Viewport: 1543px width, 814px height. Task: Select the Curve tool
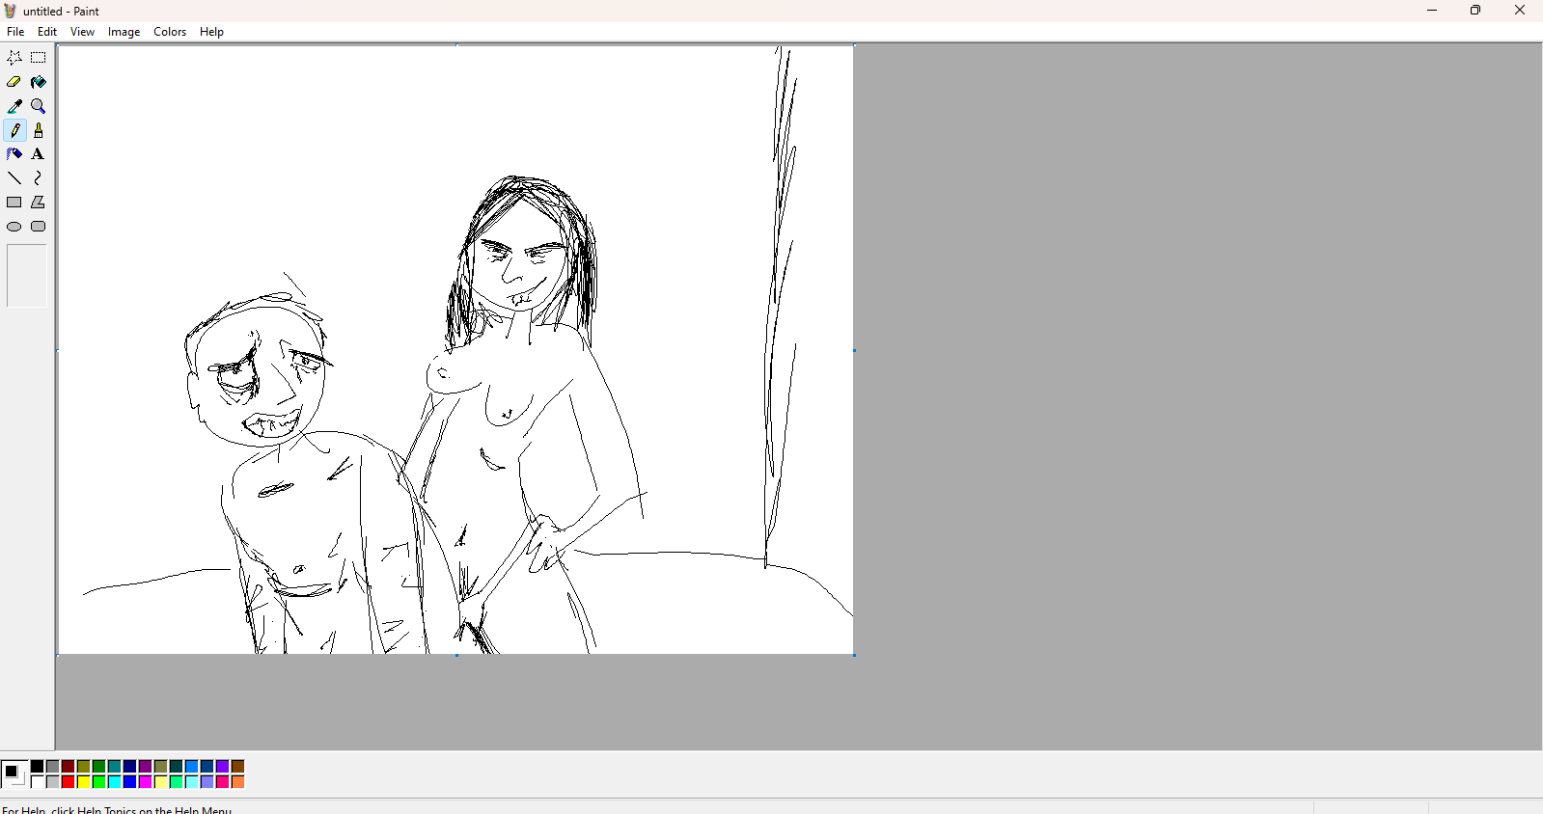(39, 178)
